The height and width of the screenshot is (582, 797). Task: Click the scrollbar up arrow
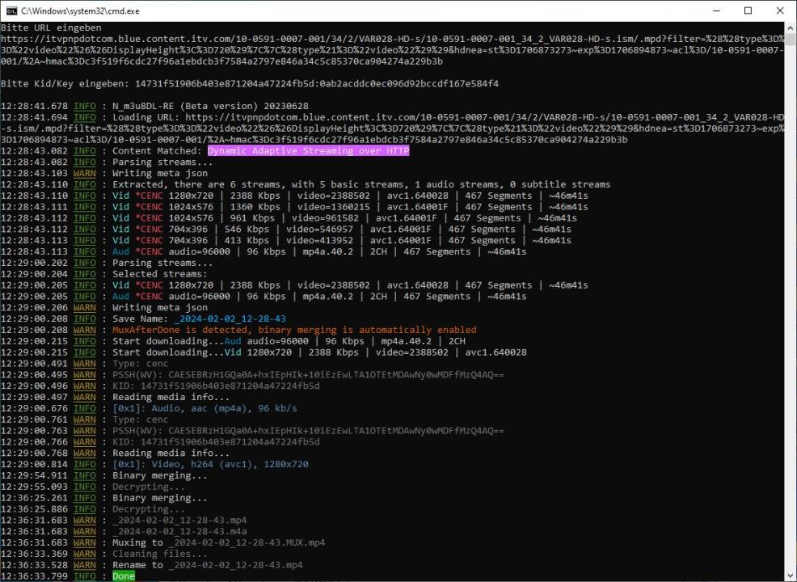790,28
